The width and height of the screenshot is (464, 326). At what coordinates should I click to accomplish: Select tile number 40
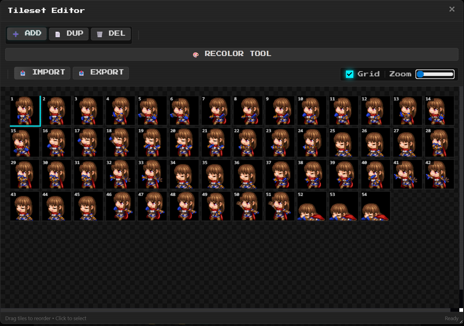pos(376,175)
